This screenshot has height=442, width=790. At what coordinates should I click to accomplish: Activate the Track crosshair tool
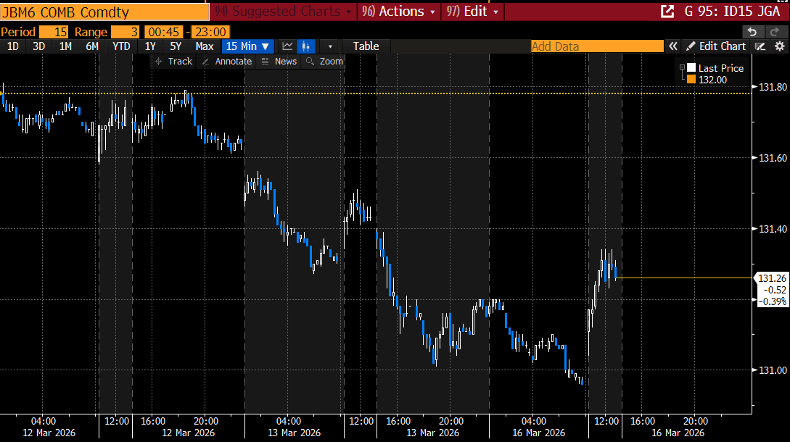(173, 62)
